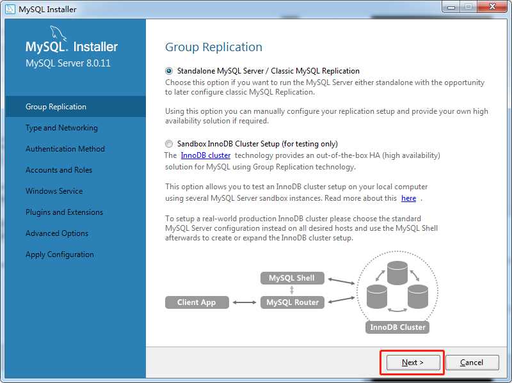Open Advanced Options sidebar step
Viewport: 512px width, 383px height.
pyautogui.click(x=57, y=233)
